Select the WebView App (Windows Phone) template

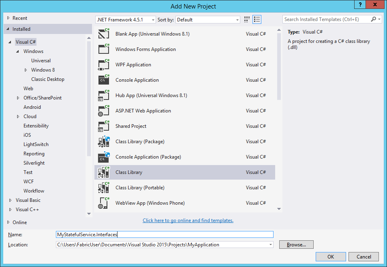[103, 203]
